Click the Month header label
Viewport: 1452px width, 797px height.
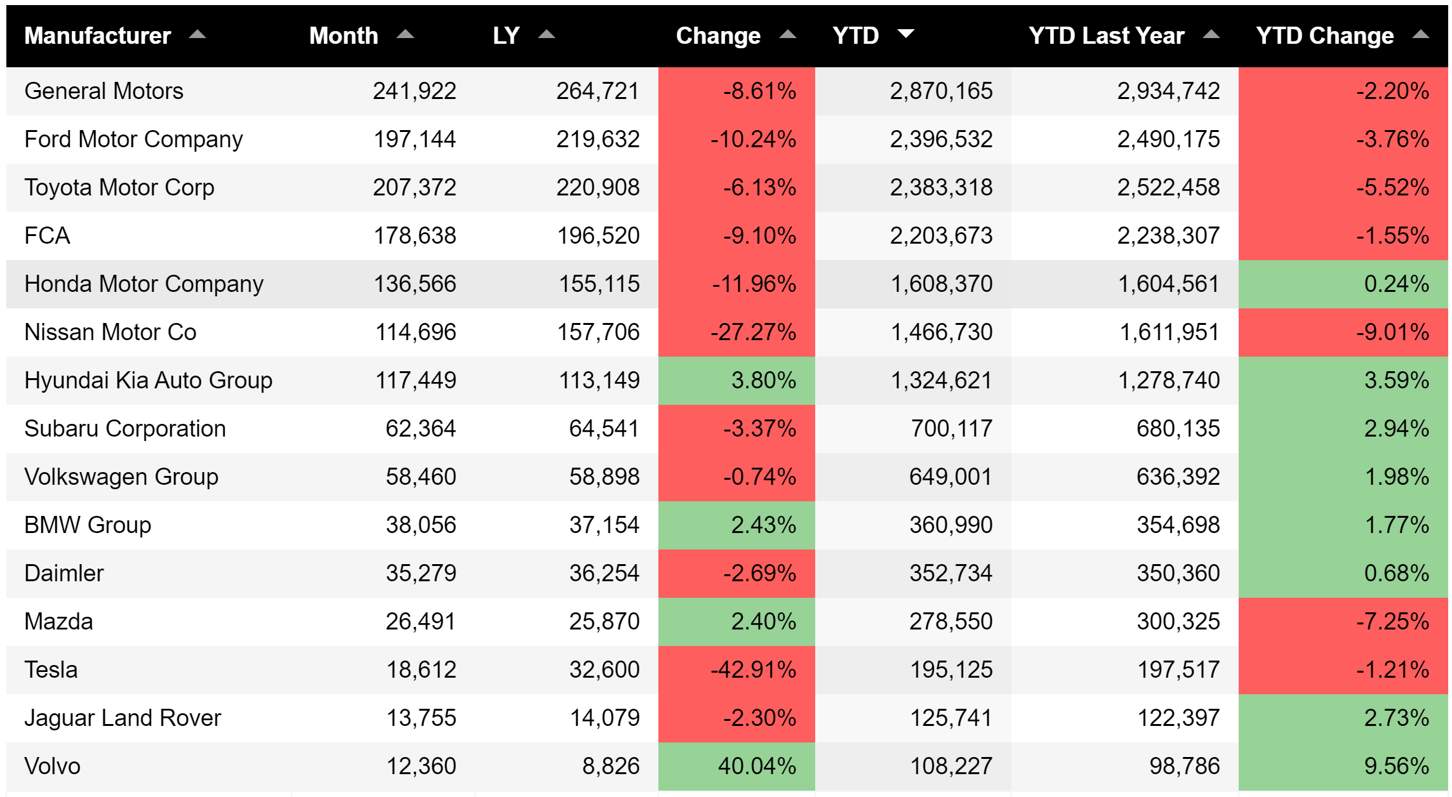343,36
